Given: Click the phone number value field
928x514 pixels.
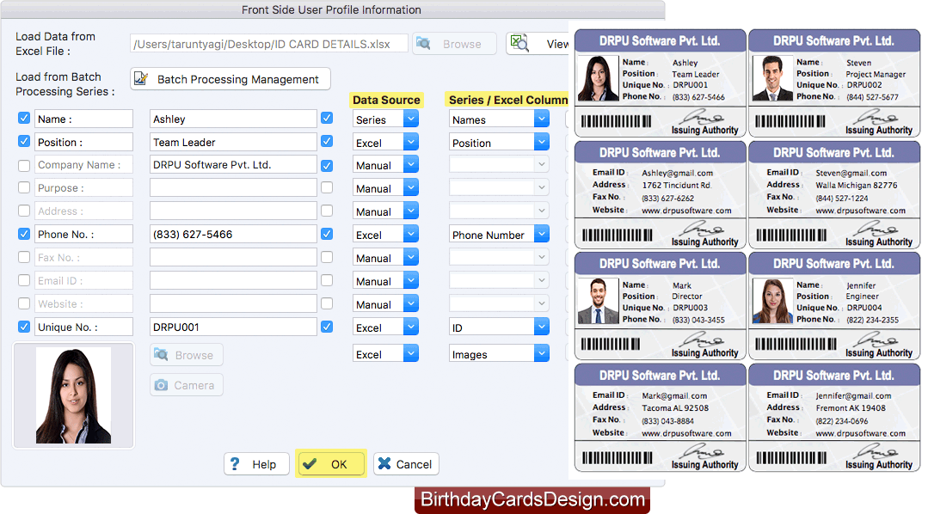Looking at the screenshot, I should click(233, 235).
